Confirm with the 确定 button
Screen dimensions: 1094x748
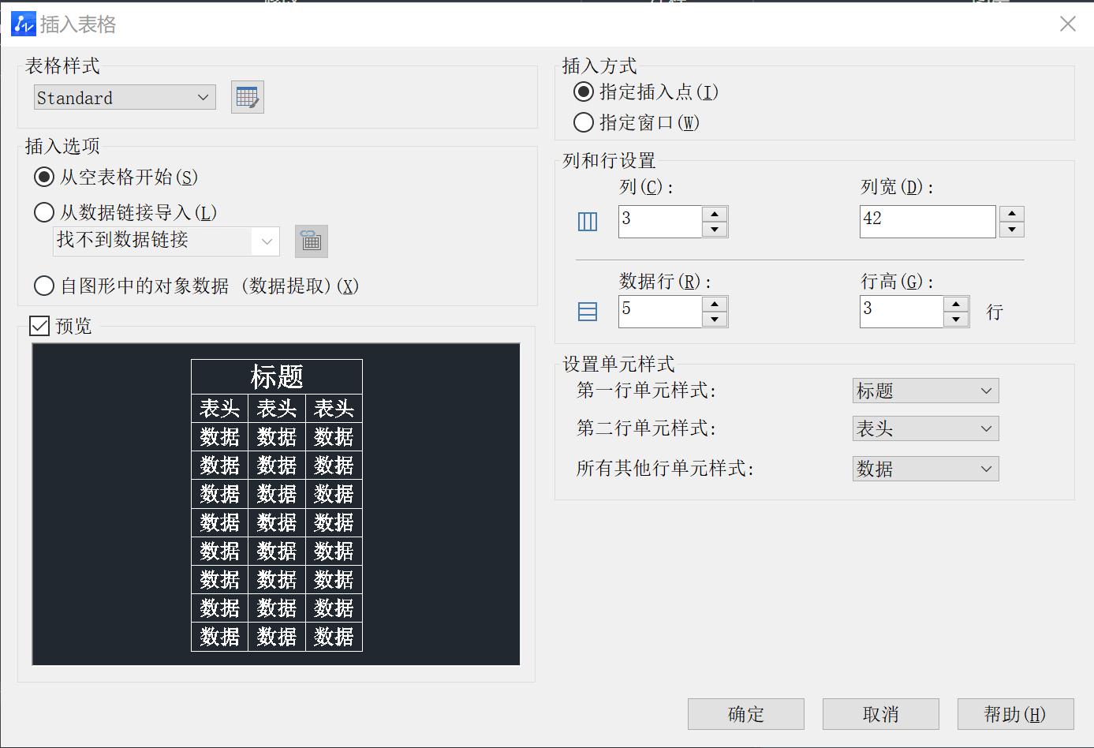pos(745,714)
